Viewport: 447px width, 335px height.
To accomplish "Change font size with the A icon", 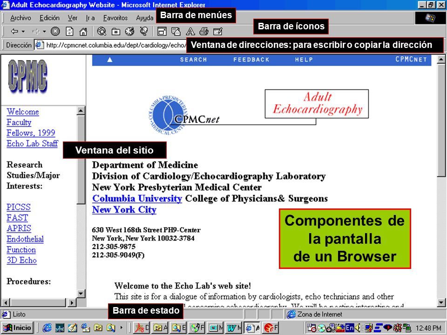I will (x=190, y=31).
